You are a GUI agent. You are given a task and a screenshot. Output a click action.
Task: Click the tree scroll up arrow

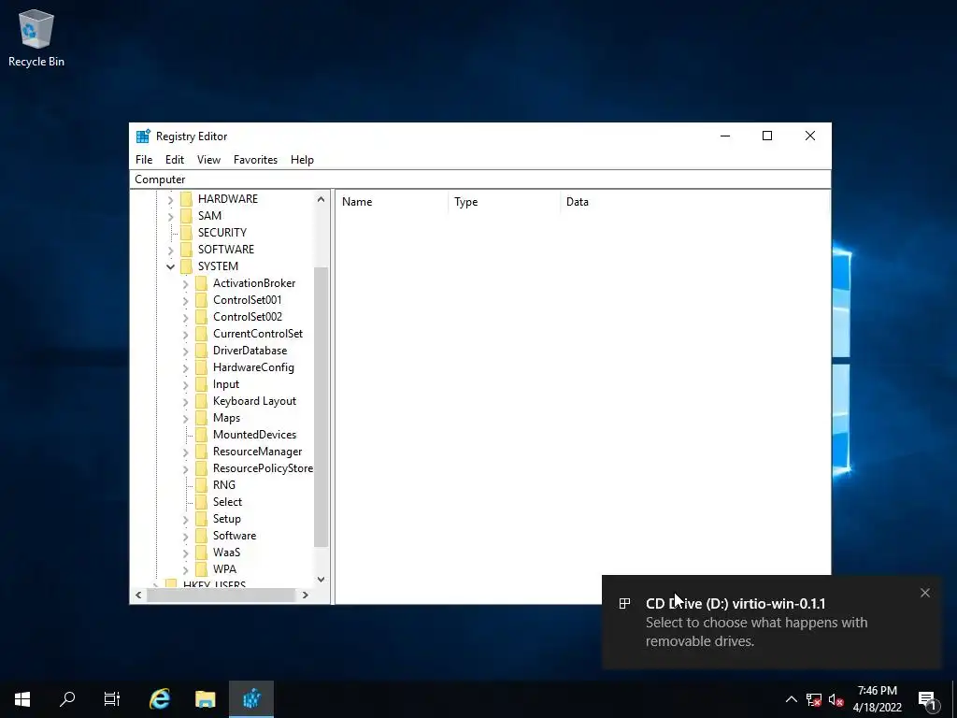pyautogui.click(x=321, y=199)
